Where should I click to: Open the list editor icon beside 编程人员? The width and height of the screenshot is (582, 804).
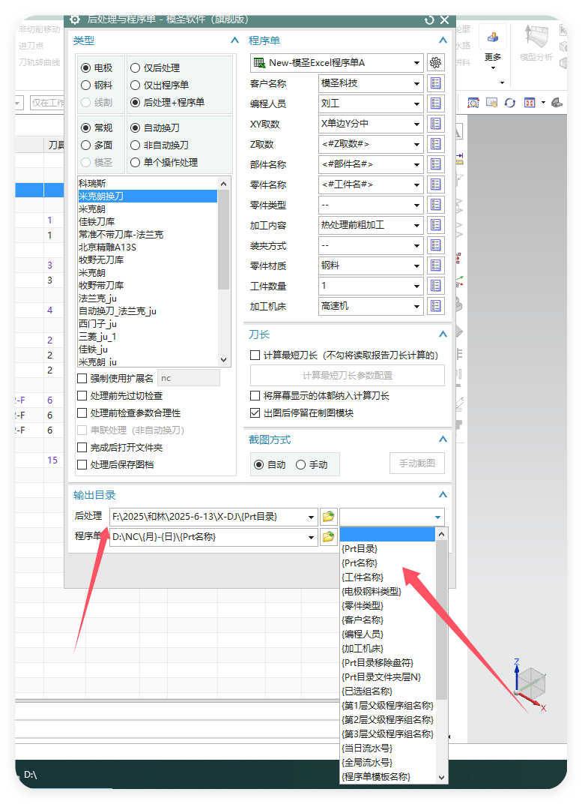tap(436, 103)
